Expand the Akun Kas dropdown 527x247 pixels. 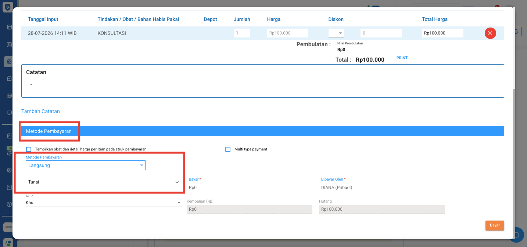click(x=104, y=203)
